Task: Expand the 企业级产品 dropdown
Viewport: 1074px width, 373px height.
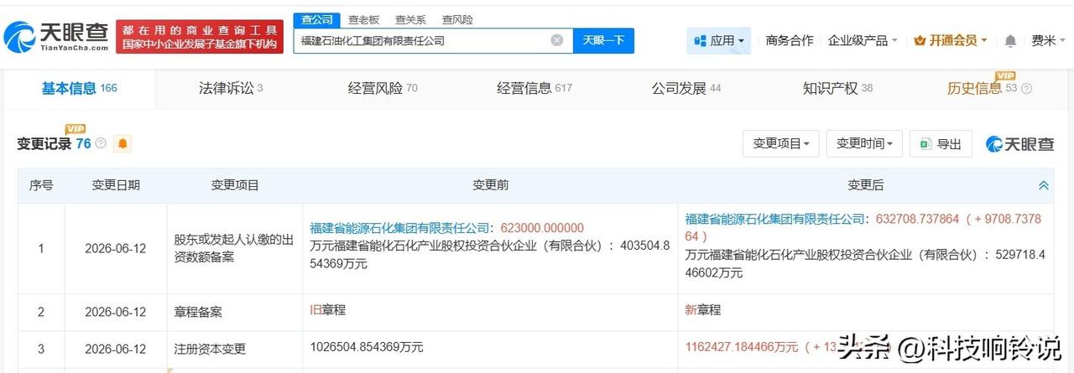Action: [863, 40]
